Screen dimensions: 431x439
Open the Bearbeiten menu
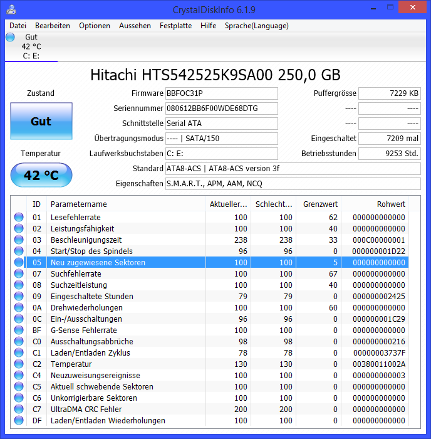(53, 26)
